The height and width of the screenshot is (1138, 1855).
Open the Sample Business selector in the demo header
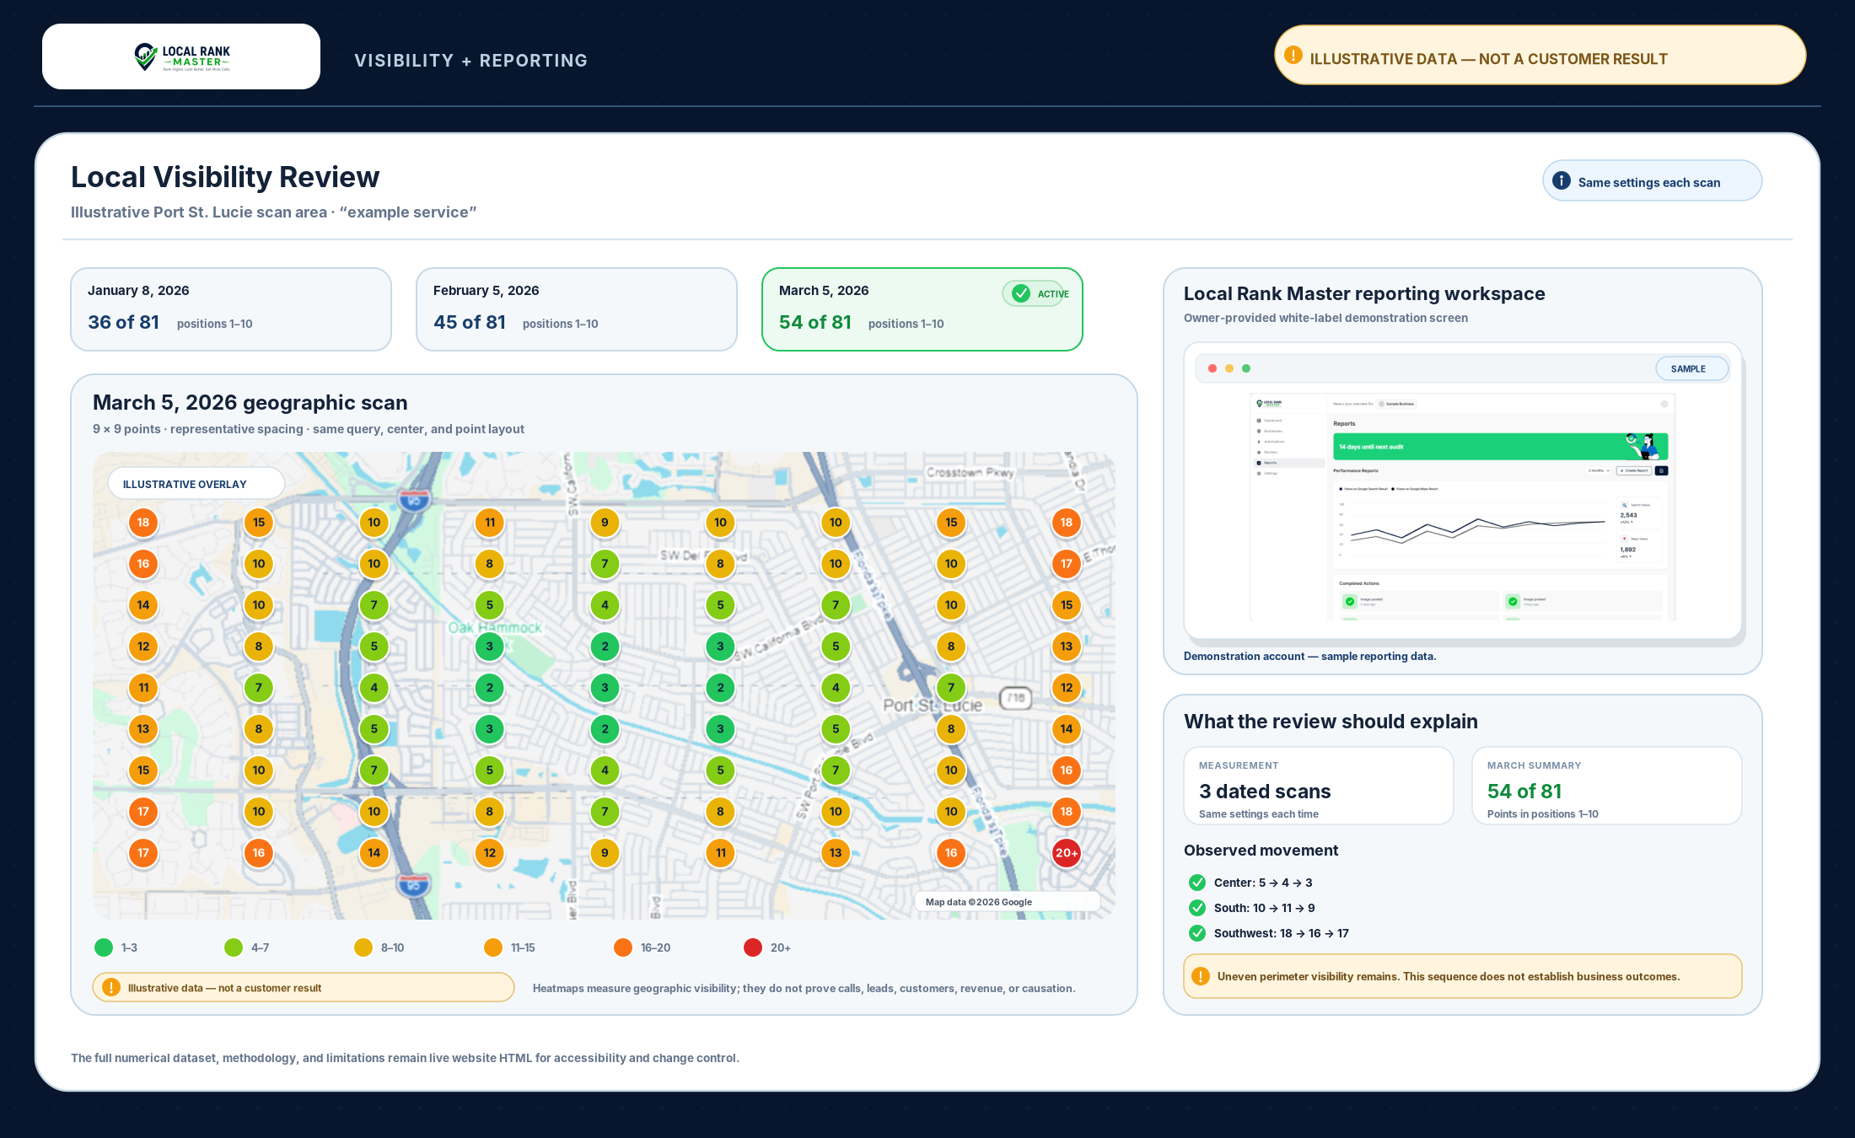pos(1396,404)
